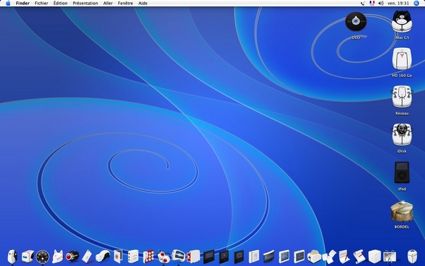Viewport: 425px width, 266px height.
Task: Open the French flag input menu
Action: pyautogui.click(x=372, y=3)
